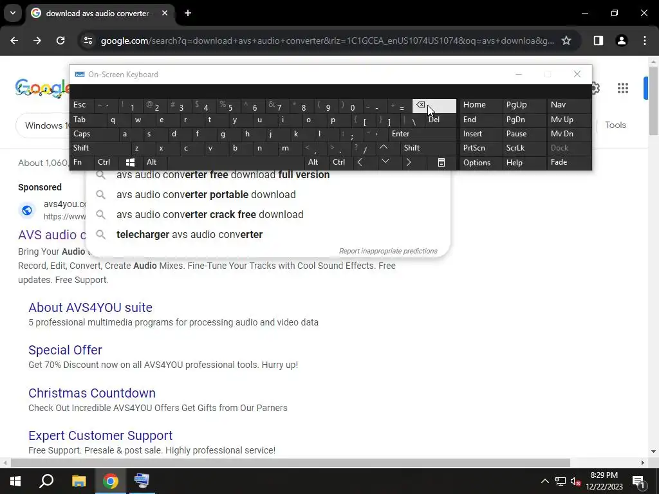Toggle Fn key on On-Screen Keyboard
The width and height of the screenshot is (659, 494).
82,162
